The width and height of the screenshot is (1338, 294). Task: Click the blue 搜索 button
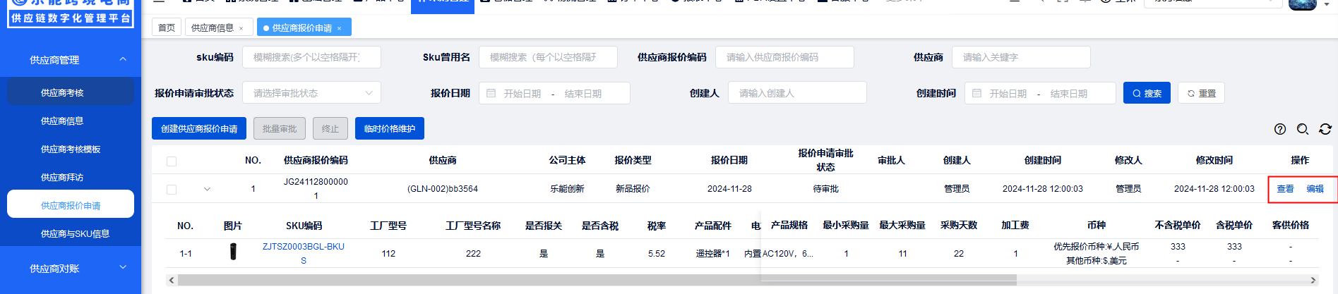1147,93
